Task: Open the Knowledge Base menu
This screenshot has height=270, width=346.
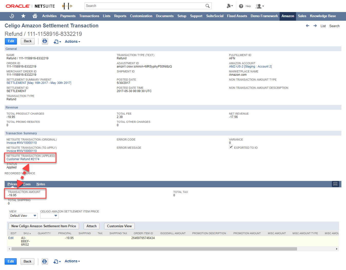Action: 323,16
